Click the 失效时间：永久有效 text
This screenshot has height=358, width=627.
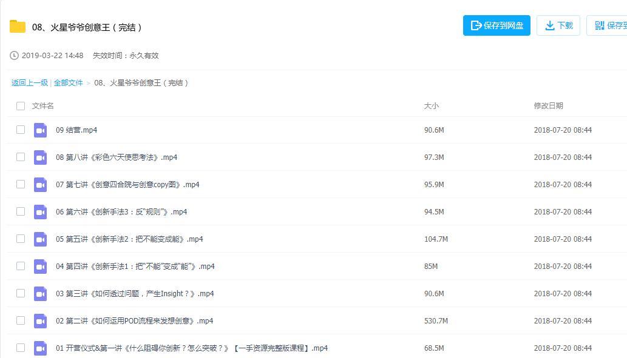tap(126, 56)
